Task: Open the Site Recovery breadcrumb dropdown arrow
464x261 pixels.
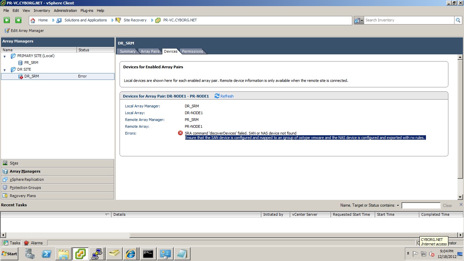Action: [152, 20]
